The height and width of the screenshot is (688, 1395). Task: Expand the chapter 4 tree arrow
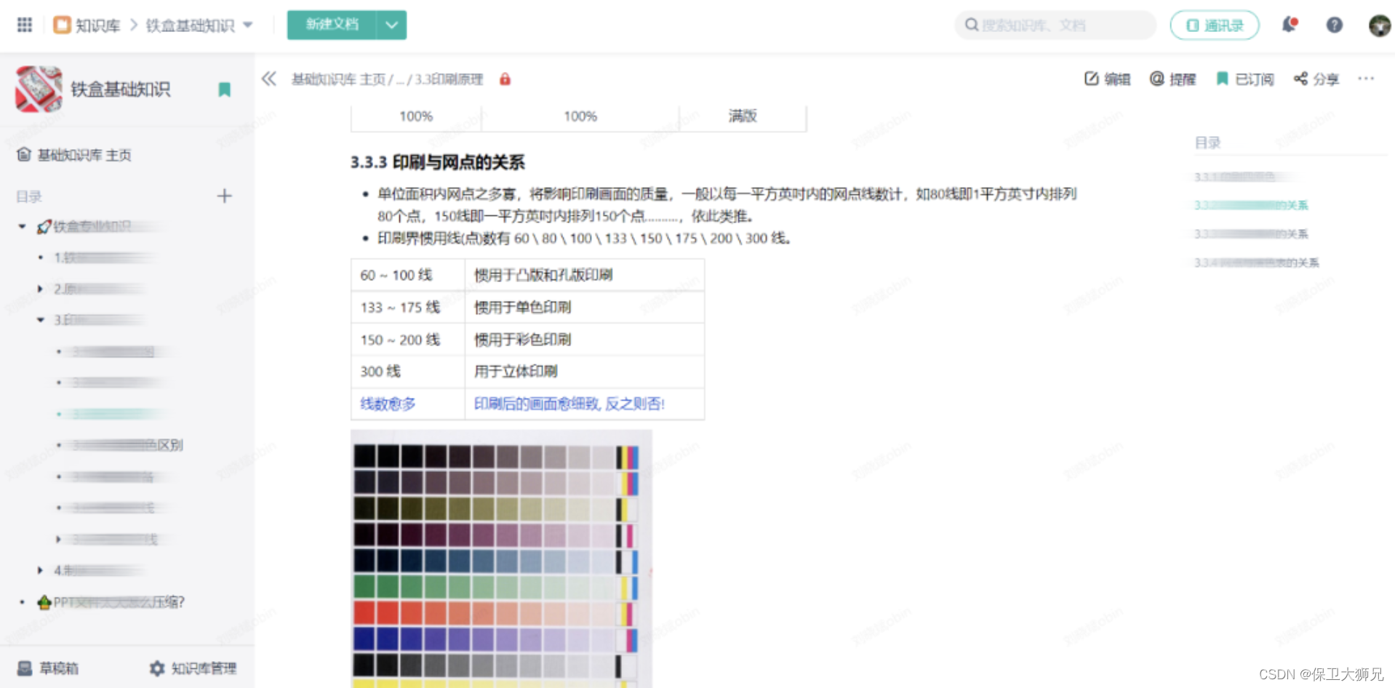(x=41, y=570)
